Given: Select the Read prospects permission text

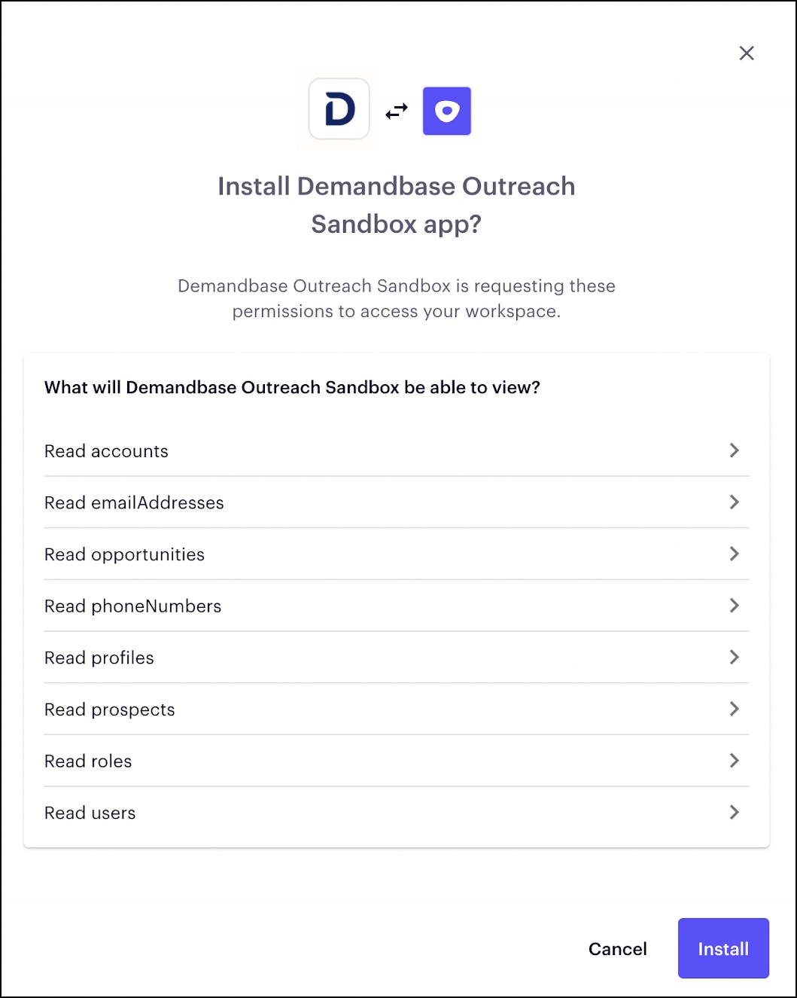Looking at the screenshot, I should pos(110,710).
